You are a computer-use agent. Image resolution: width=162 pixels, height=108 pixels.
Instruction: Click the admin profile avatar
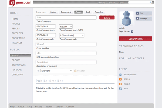coord(127,19)
